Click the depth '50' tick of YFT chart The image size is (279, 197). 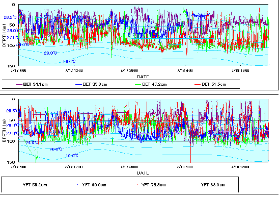click(x=12, y=120)
